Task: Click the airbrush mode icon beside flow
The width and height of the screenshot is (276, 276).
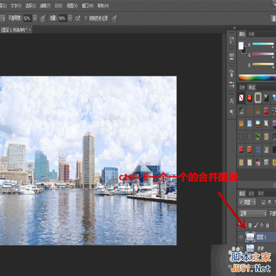Action: [78, 18]
